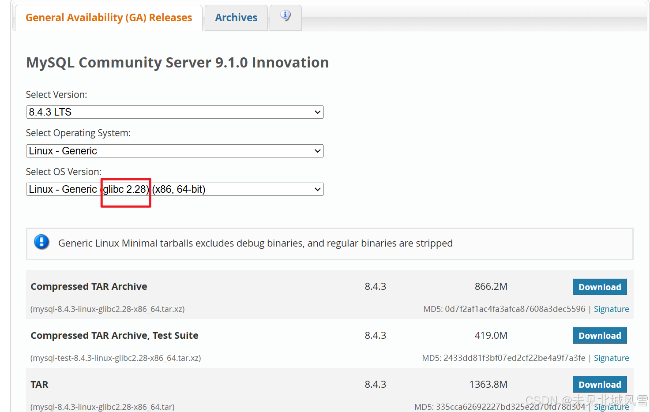
Task: Open the General Availability (GA) Releases tab
Action: tap(109, 18)
